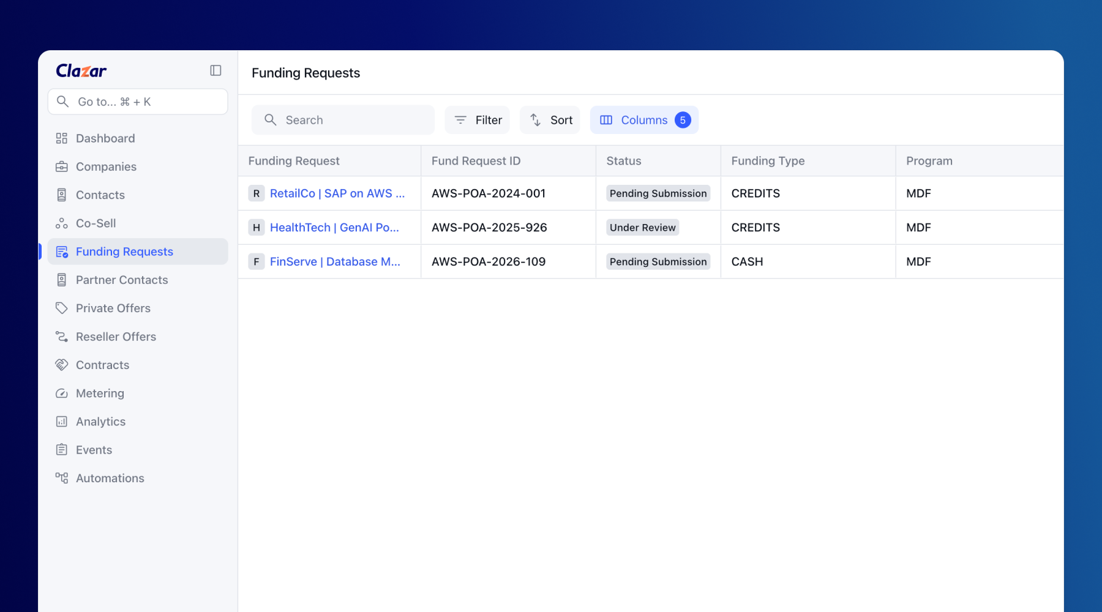The width and height of the screenshot is (1102, 612).
Task: Click the Automations icon in sidebar
Action: (x=61, y=478)
